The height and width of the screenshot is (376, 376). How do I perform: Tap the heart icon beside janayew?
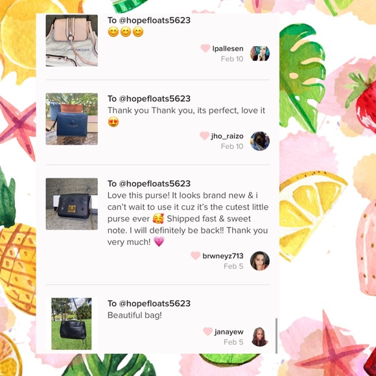[x=207, y=332]
